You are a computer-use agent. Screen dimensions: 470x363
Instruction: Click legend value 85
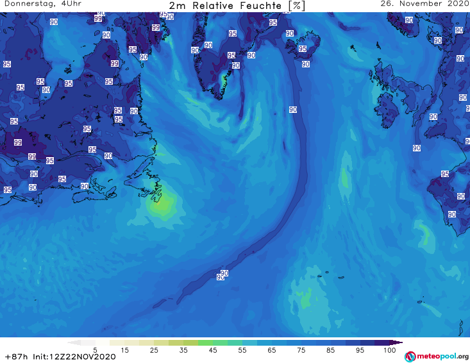pyautogui.click(x=331, y=350)
